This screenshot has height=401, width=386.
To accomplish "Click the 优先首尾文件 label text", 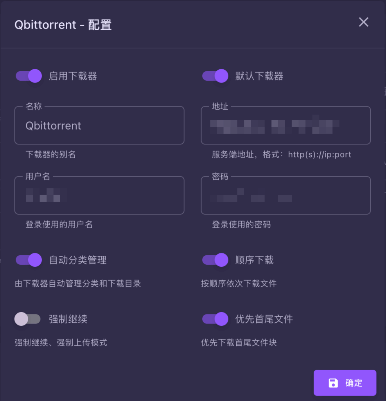I will click(x=264, y=319).
